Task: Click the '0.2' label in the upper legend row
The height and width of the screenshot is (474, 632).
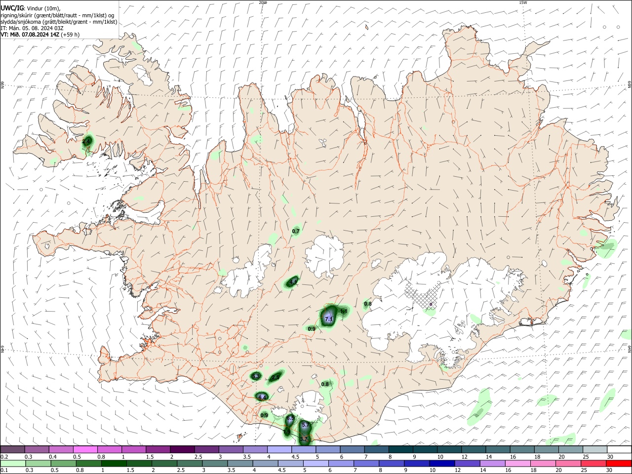Action: tap(4, 457)
